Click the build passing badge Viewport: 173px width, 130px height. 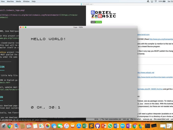(96, 22)
